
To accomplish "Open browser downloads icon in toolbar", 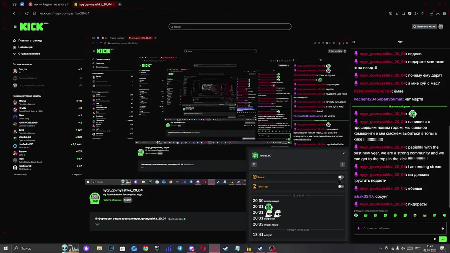I will [x=438, y=13].
